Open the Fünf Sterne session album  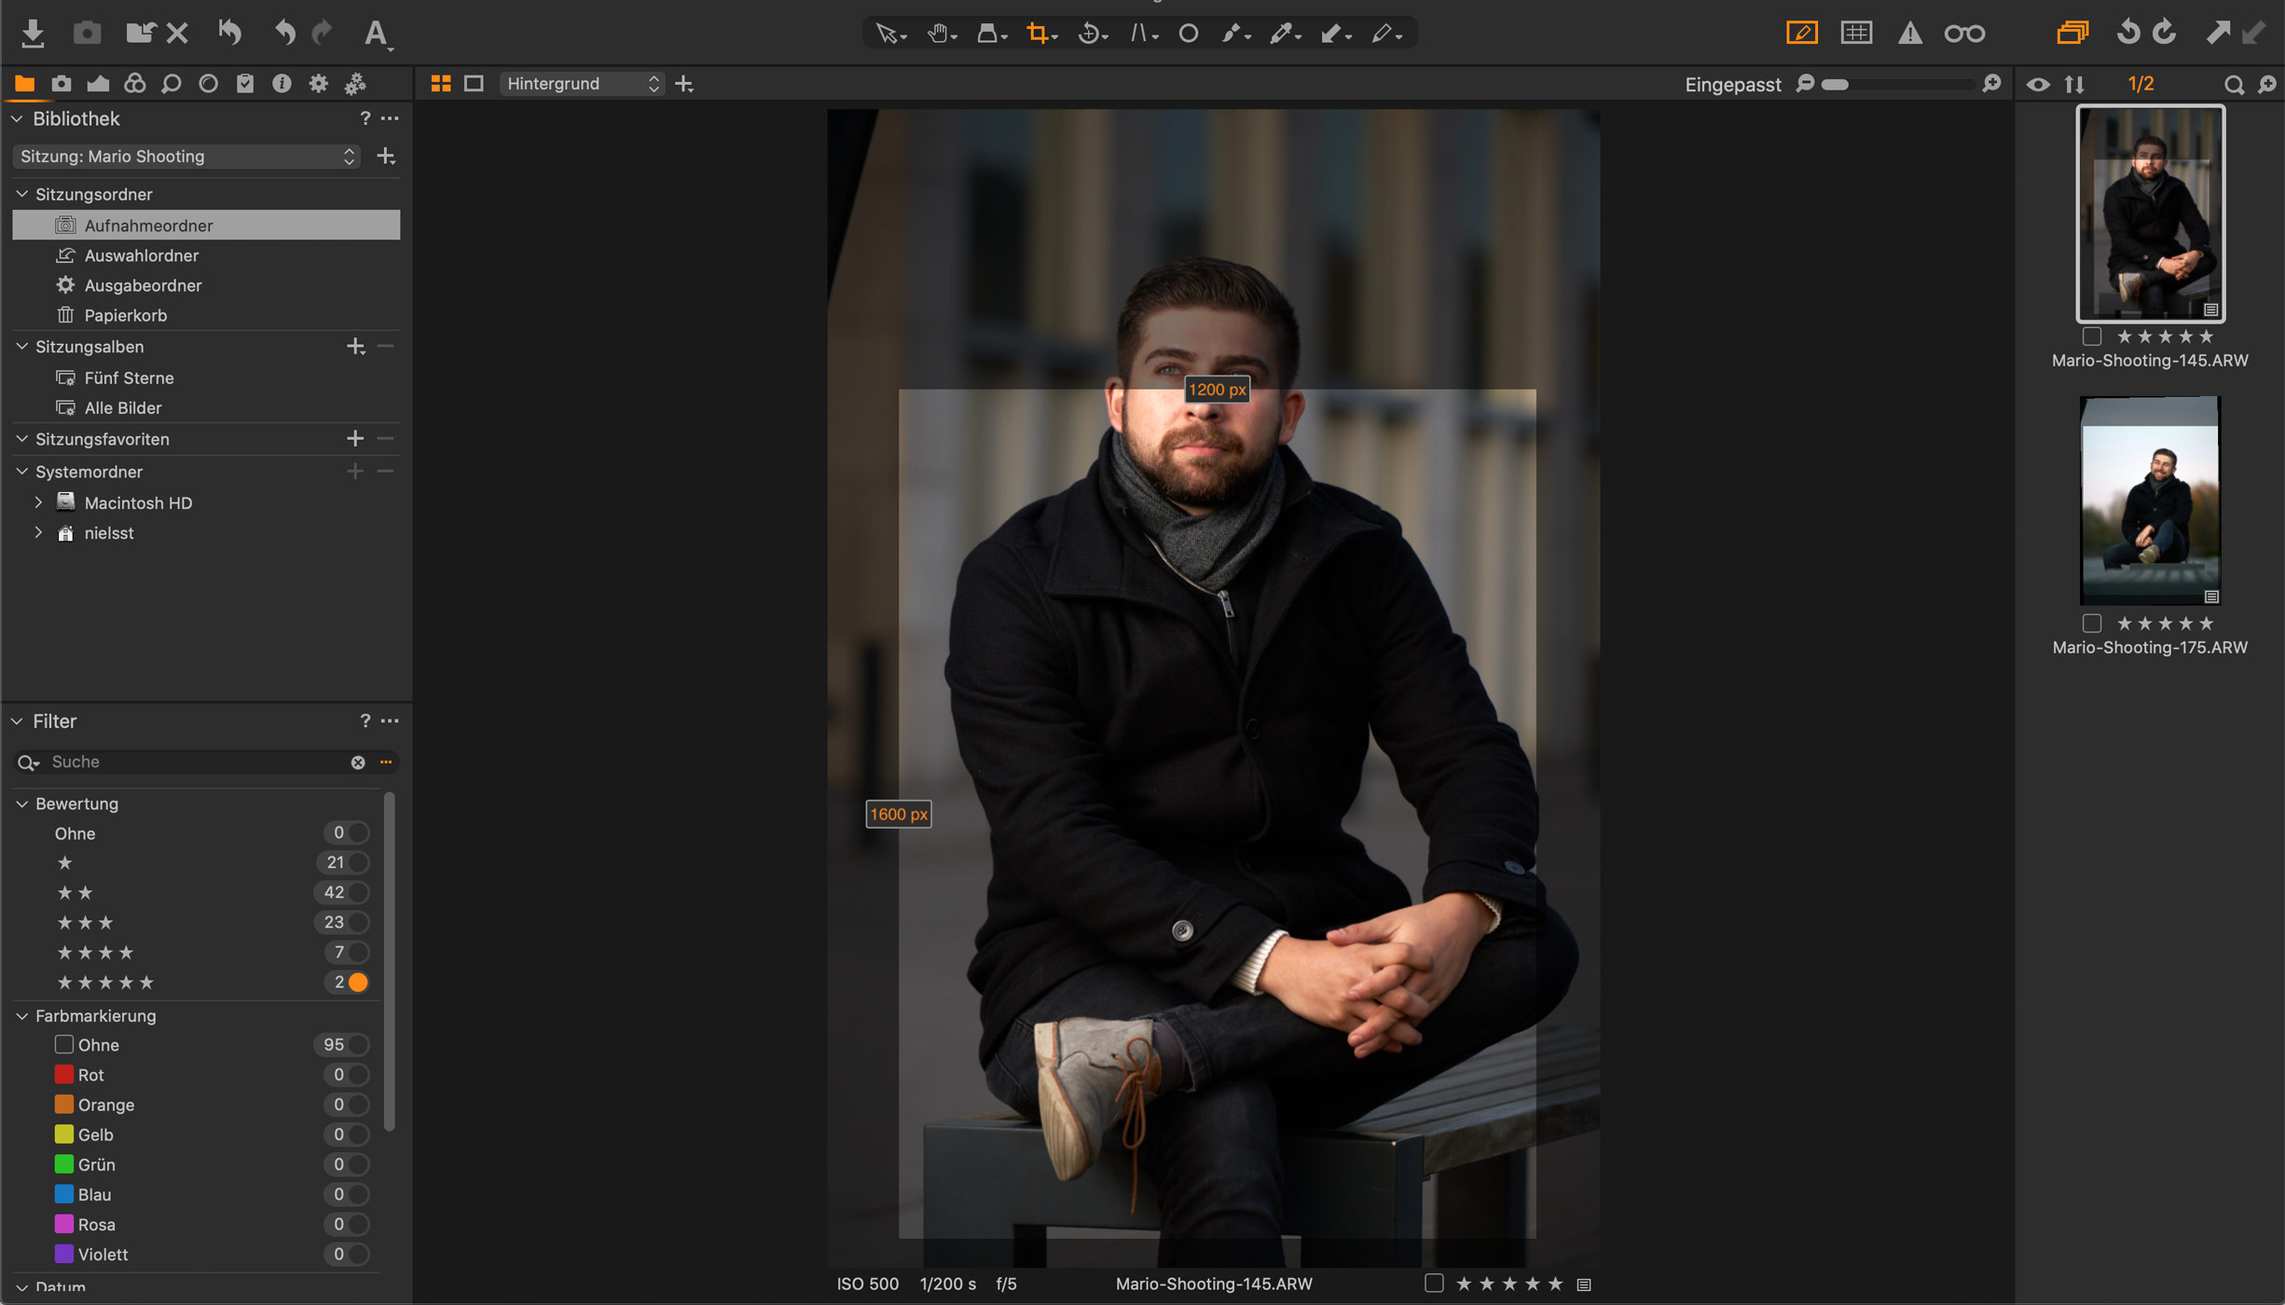[130, 378]
